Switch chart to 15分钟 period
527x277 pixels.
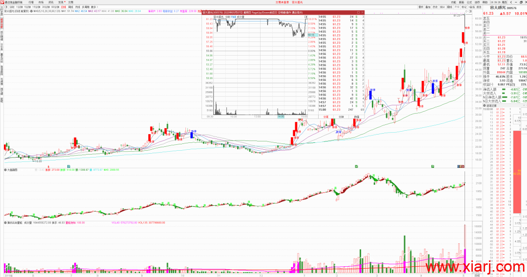[x=36, y=7]
